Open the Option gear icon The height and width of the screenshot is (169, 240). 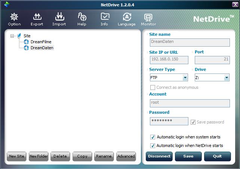point(14,17)
